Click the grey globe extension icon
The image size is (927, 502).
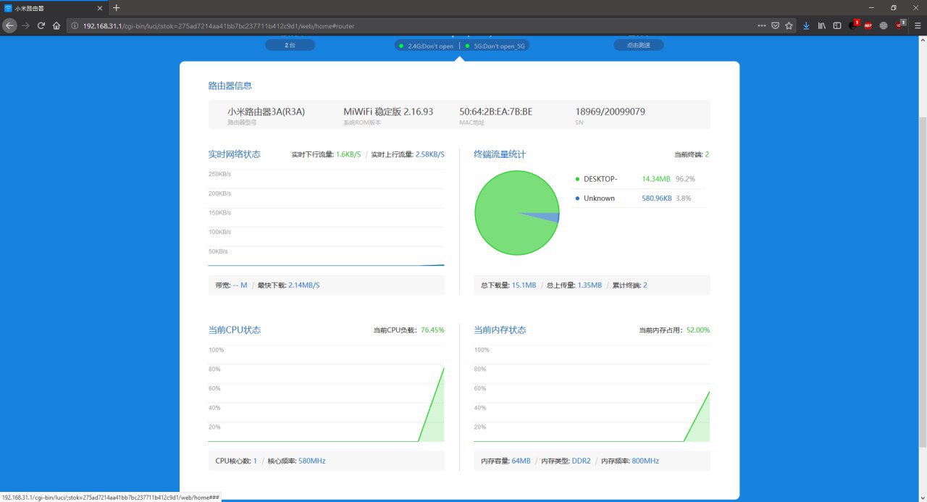[x=884, y=25]
